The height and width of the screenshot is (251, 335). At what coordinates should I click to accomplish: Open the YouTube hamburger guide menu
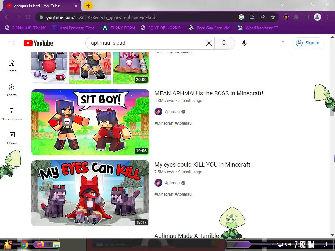pos(12,43)
